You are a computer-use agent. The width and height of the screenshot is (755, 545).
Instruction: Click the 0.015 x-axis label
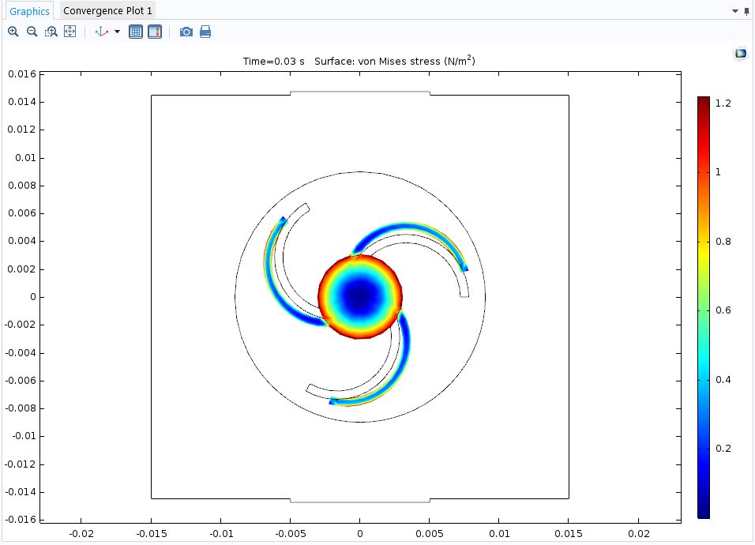(x=568, y=533)
